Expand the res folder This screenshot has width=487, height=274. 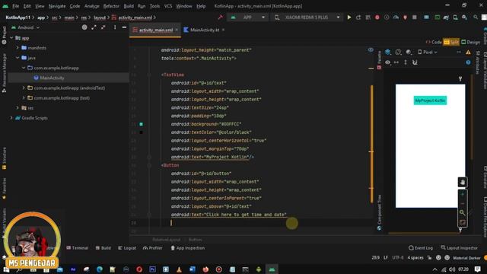pos(18,108)
